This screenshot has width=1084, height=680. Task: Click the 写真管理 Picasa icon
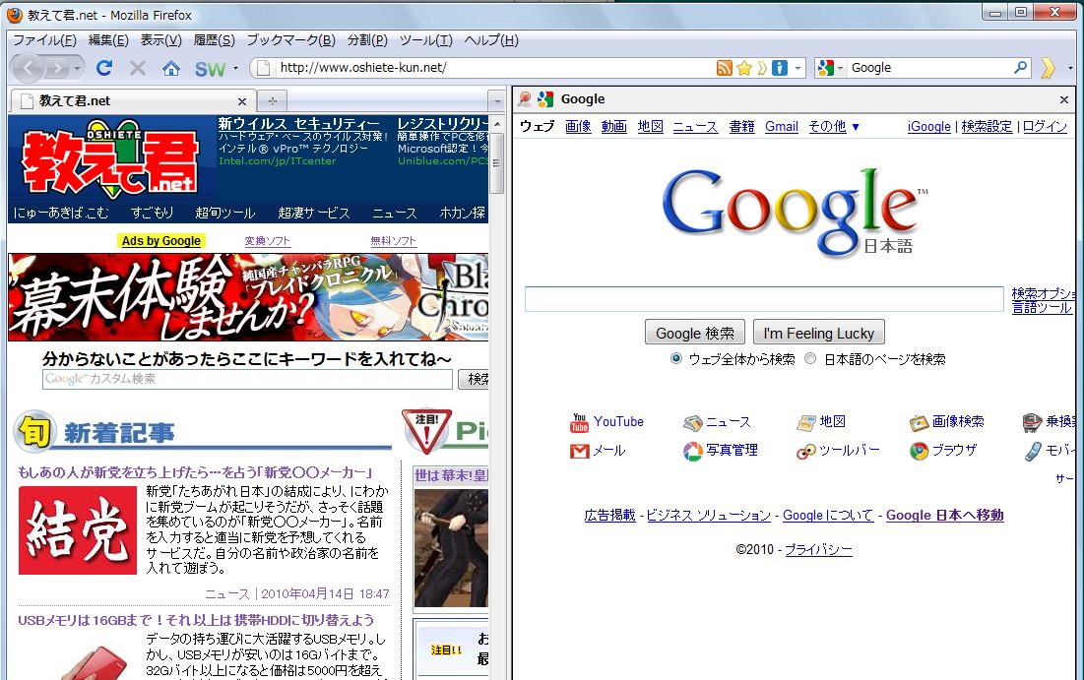(693, 452)
